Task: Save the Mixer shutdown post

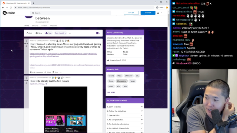Action: [55, 72]
